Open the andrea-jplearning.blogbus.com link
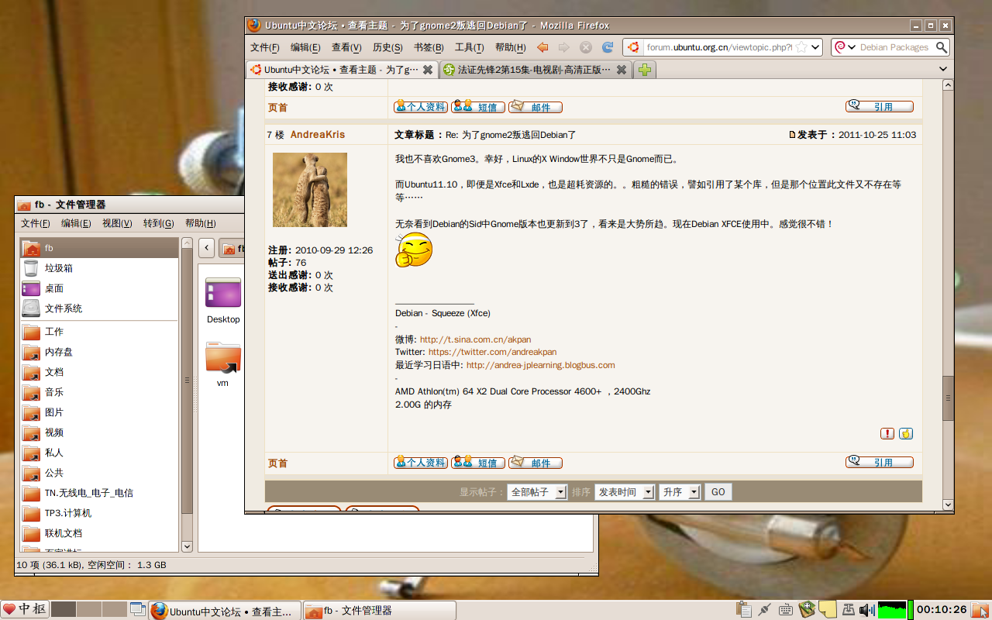992x620 pixels. click(x=541, y=365)
